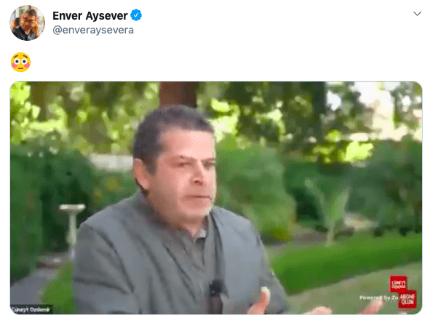This screenshot has width=433, height=326.
Task: Click the Enver Aysever display name
Action: click(x=90, y=16)
